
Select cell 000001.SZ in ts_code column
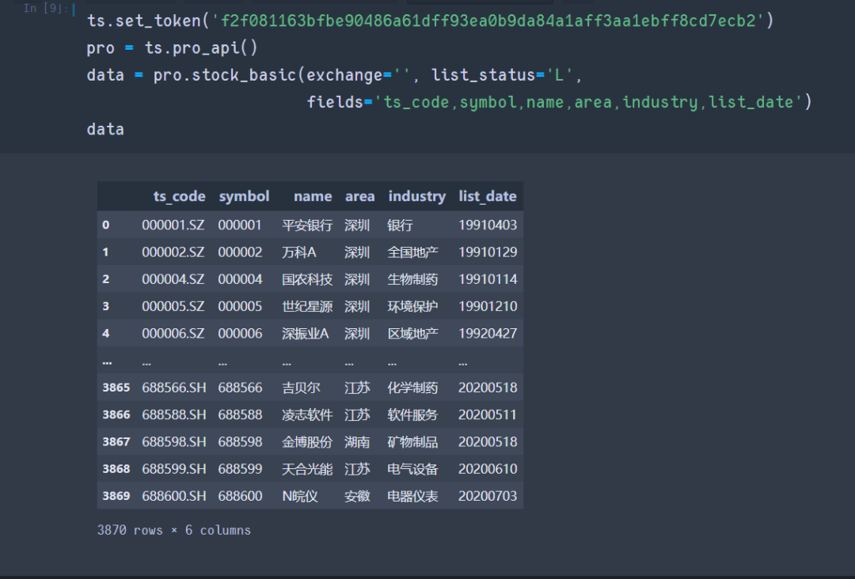click(173, 225)
